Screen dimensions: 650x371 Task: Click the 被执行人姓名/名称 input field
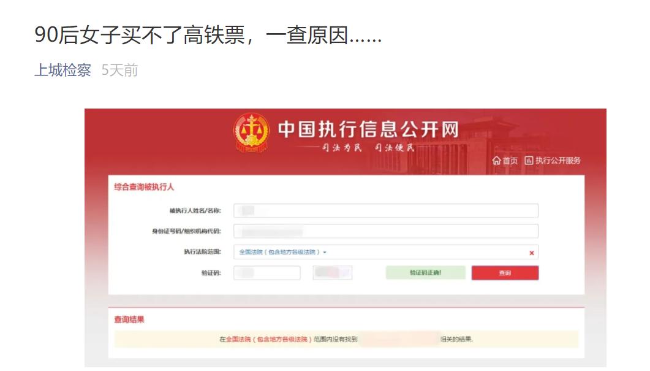(386, 211)
